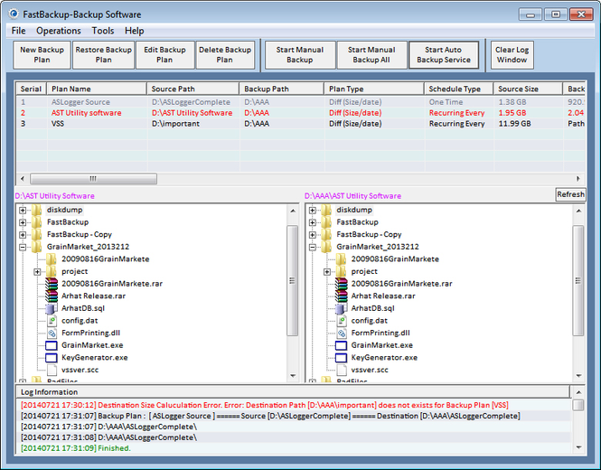
Task: Expand diskdump folder in right backup tree
Action: [313, 210]
